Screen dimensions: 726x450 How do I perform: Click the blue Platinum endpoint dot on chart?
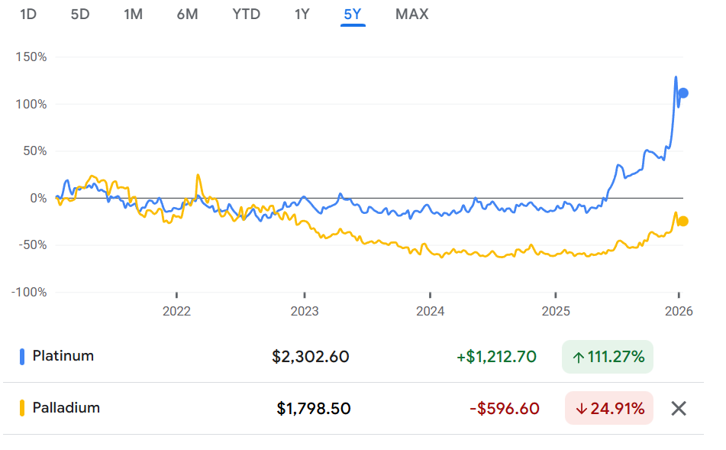point(683,93)
